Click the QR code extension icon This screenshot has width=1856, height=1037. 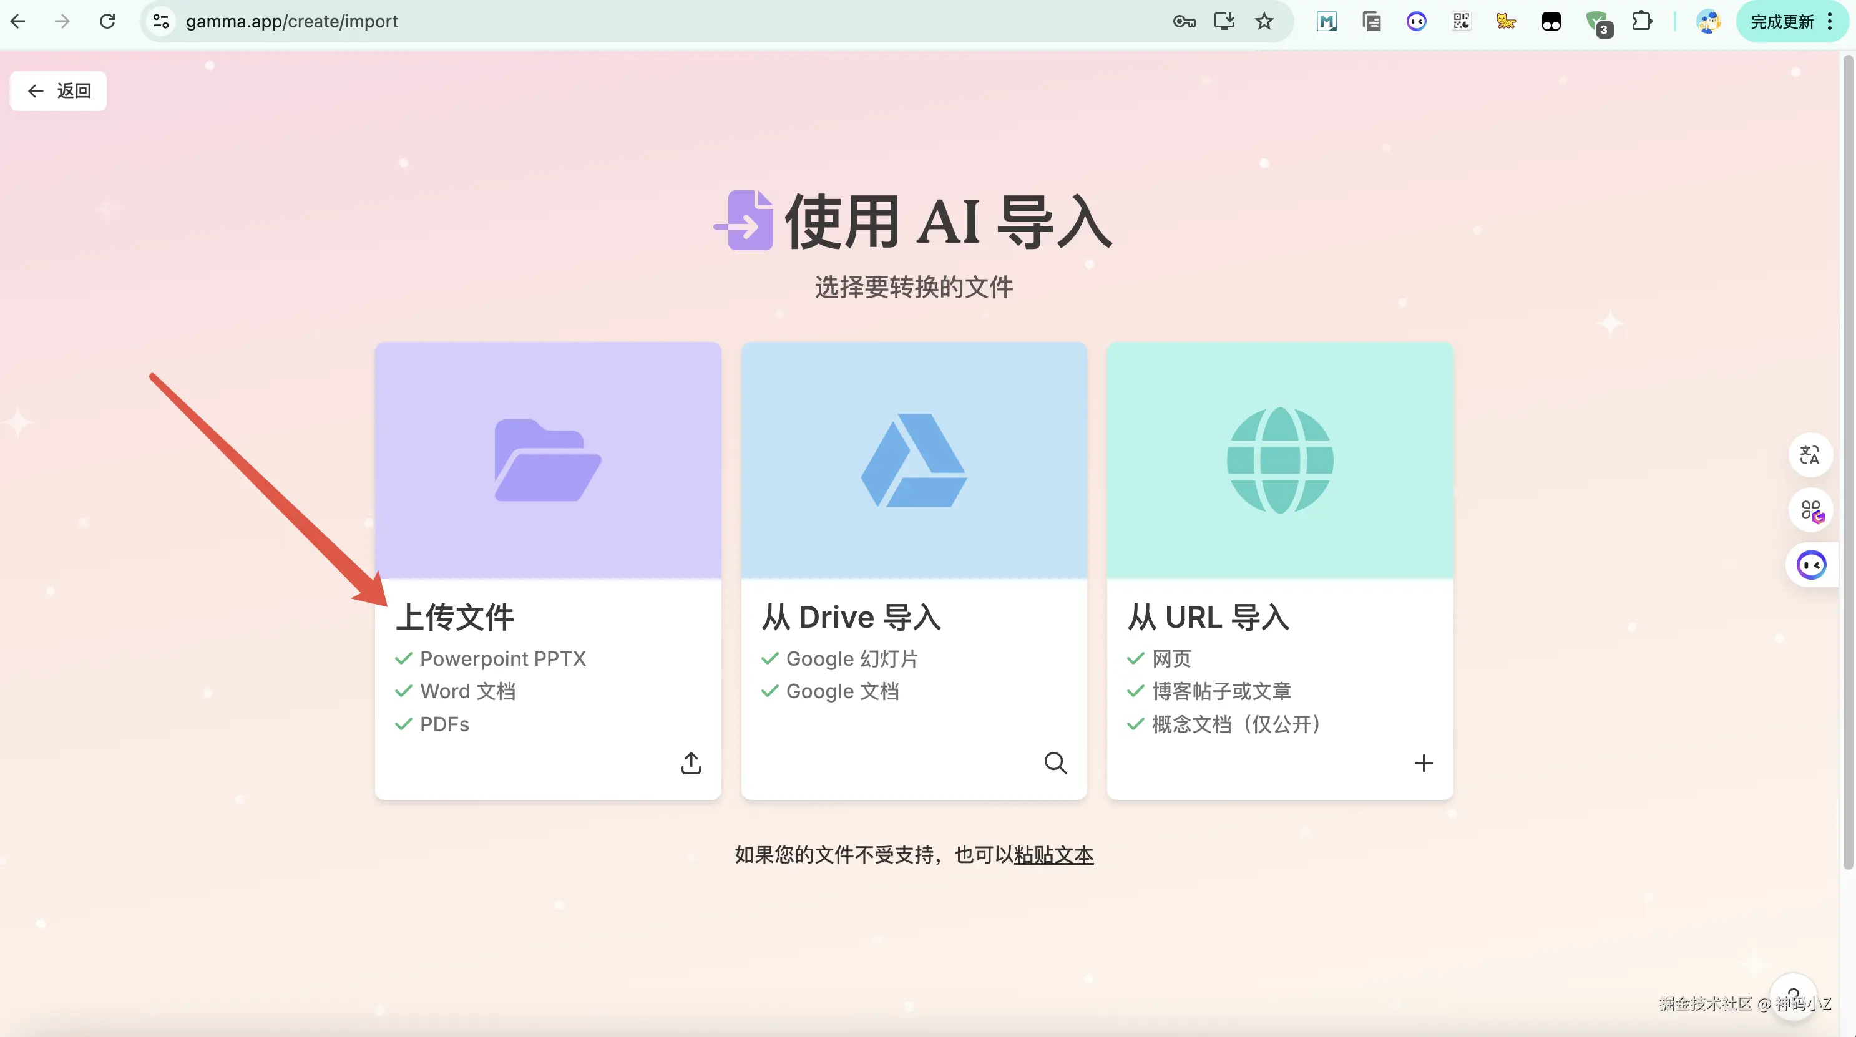[1461, 22]
